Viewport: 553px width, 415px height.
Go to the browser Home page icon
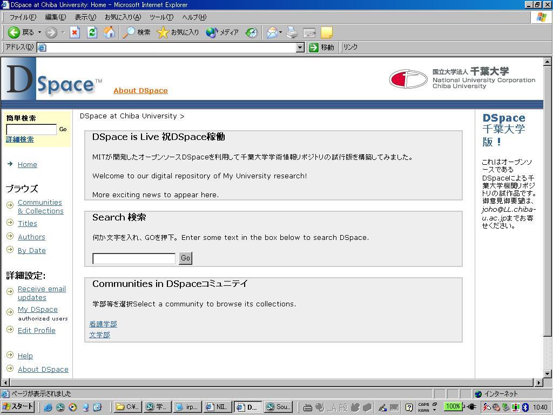[109, 32]
